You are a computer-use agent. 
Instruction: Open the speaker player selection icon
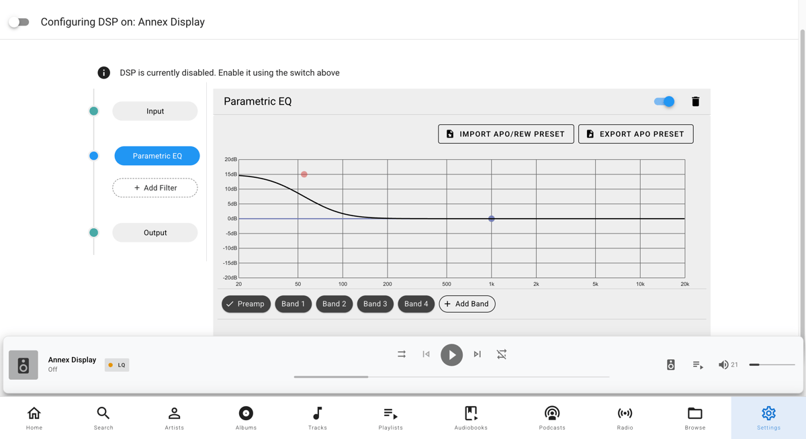click(x=670, y=364)
